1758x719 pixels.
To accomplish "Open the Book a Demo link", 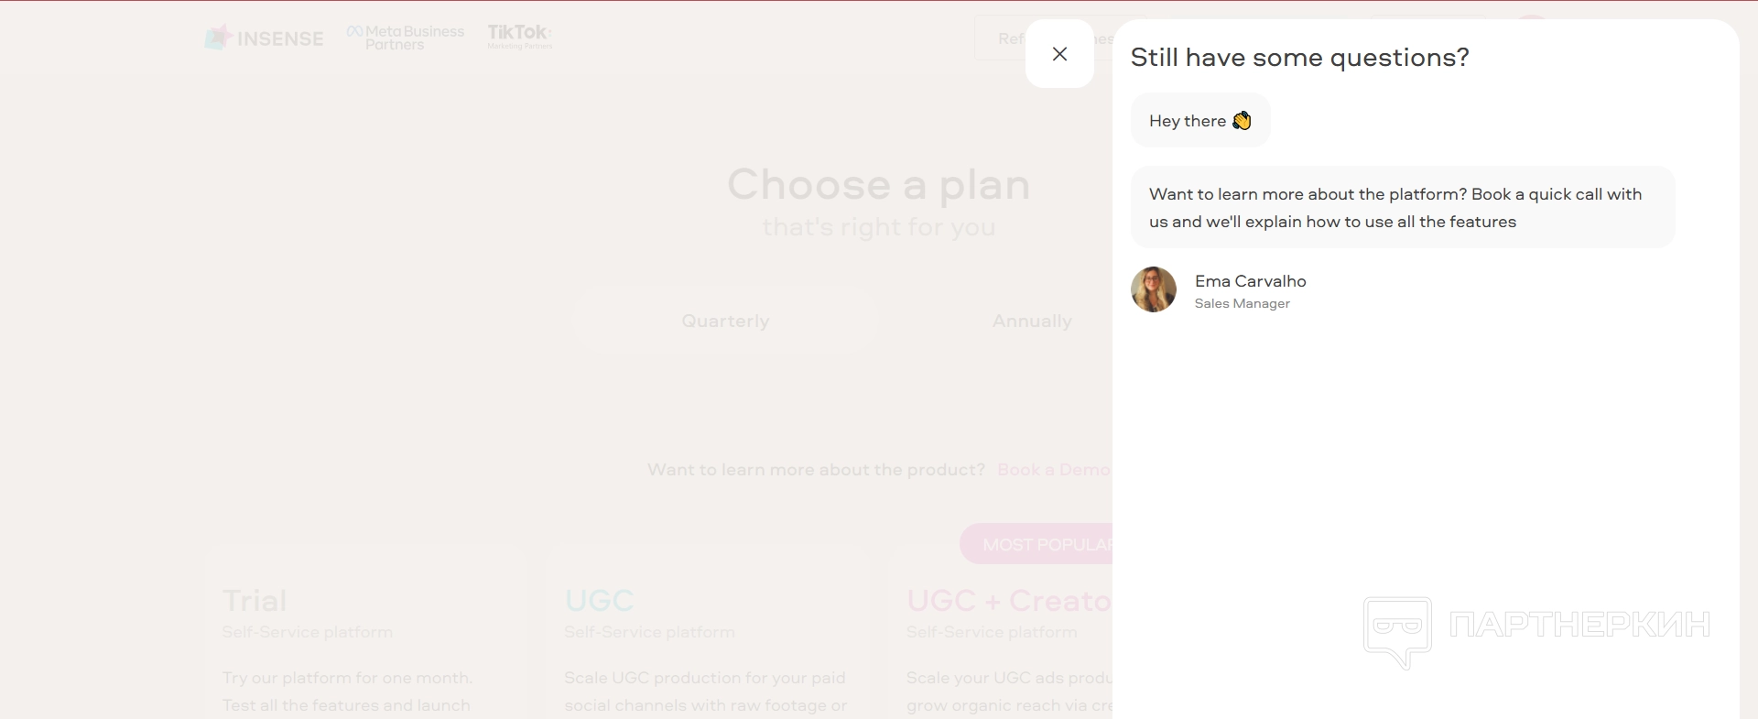I will (1053, 470).
